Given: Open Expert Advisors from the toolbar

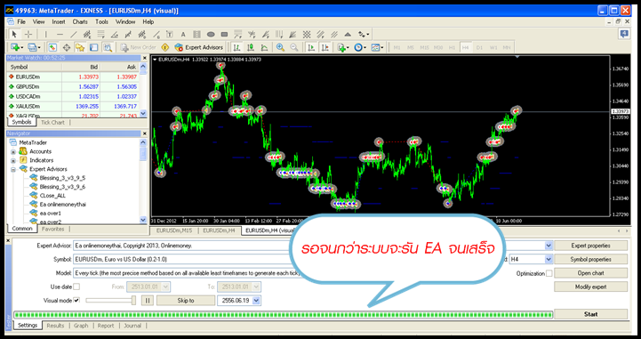Looking at the screenshot, I should 198,47.
